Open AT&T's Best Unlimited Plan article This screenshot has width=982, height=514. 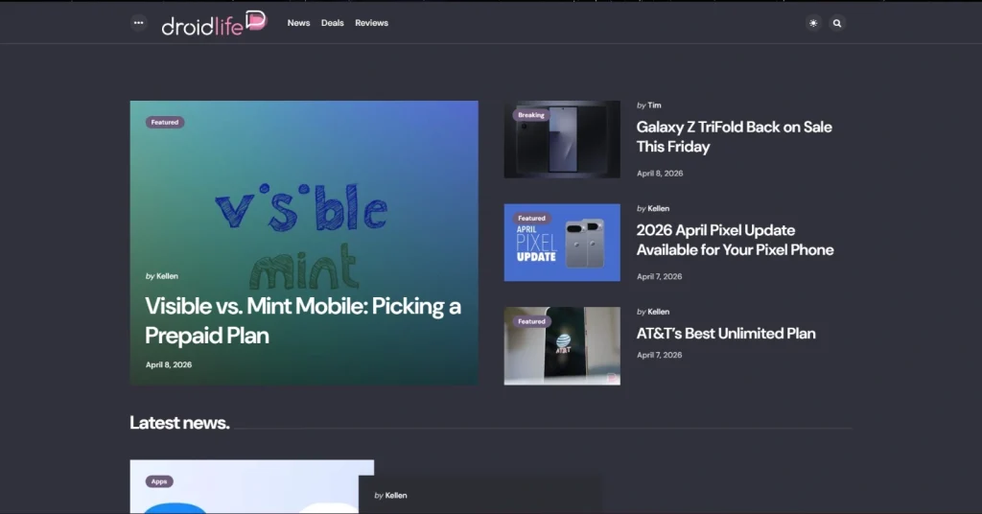click(726, 334)
